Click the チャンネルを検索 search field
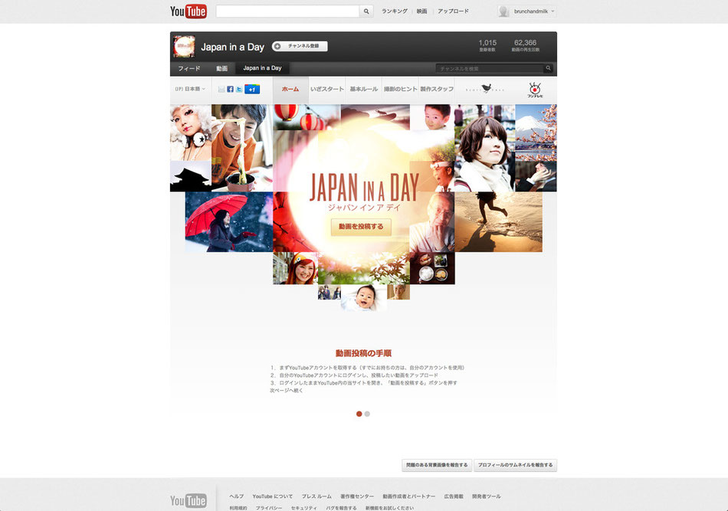This screenshot has height=511, width=728. [490, 68]
